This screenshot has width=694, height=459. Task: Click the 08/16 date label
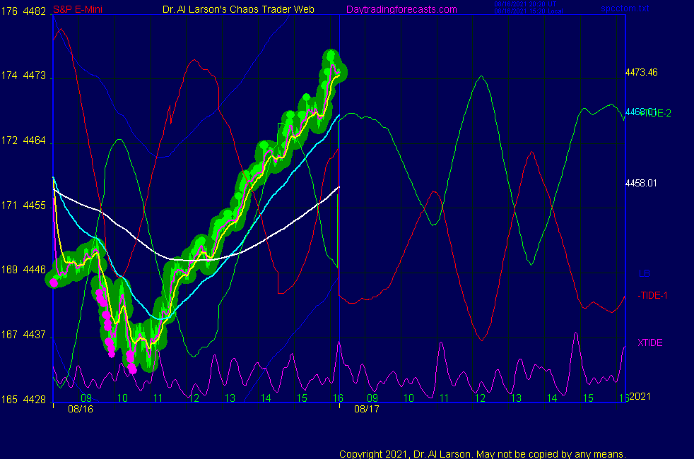tap(80, 409)
